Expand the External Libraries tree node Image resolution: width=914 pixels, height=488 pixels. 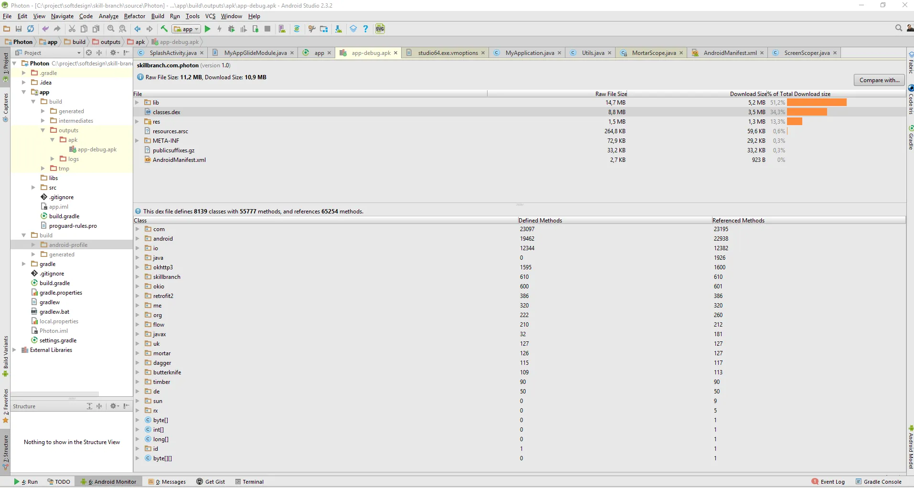(14, 350)
